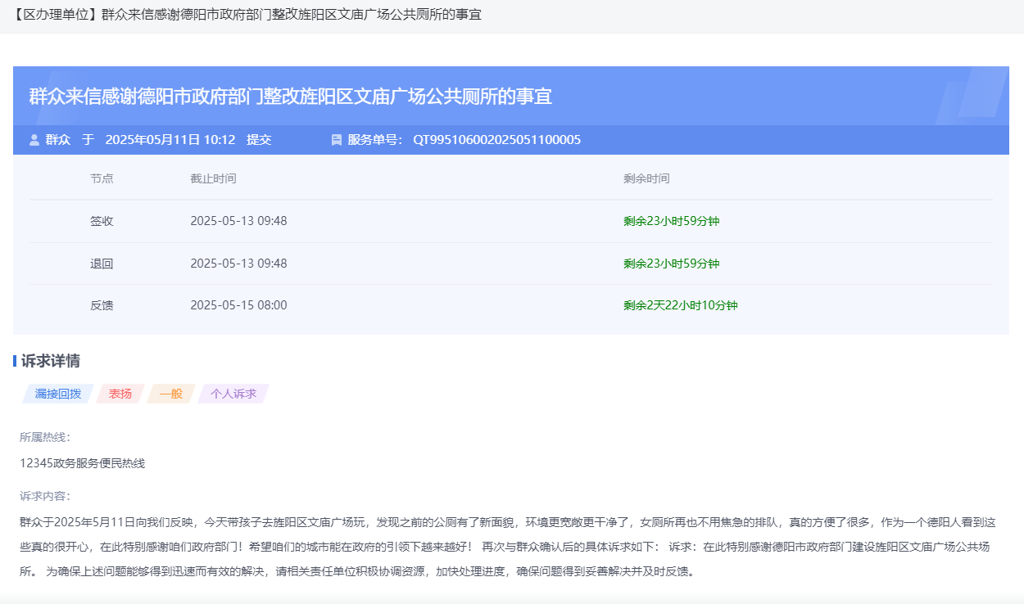This screenshot has height=604, width=1024.
Task: Click the banner title 群众来信感谢德阳市政府部门整改
Action: pyautogui.click(x=291, y=97)
